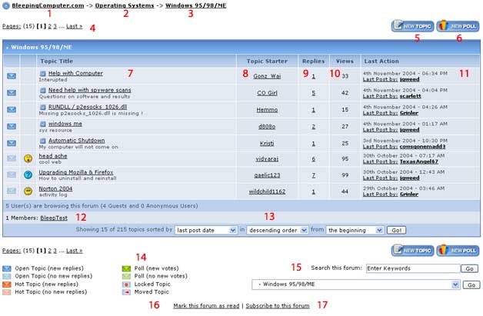483x316 pixels.
Task: Click envelope icon for windows me topic
Action: [x=12, y=126]
